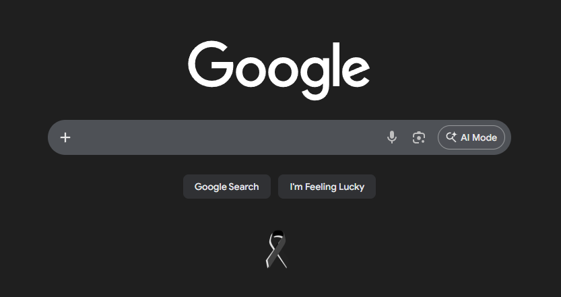Select Search by voice microphone
561x297 pixels.
click(x=392, y=137)
